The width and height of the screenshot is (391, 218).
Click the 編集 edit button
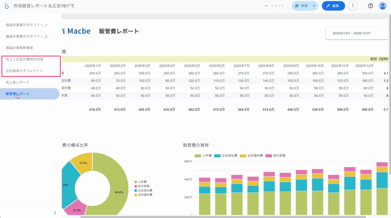click(333, 6)
